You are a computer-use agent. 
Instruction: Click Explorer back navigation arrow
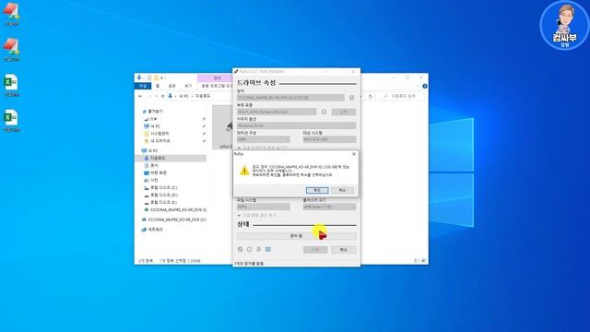(x=140, y=96)
